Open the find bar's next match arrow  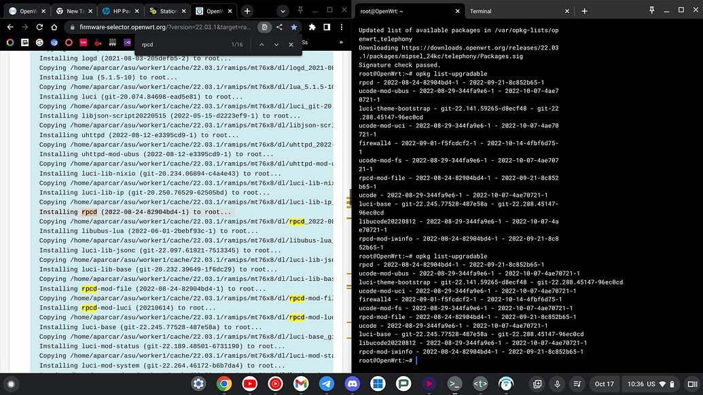click(276, 44)
